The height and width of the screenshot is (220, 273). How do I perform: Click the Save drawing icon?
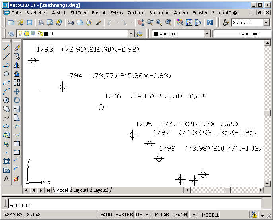pyautogui.click(x=29, y=23)
